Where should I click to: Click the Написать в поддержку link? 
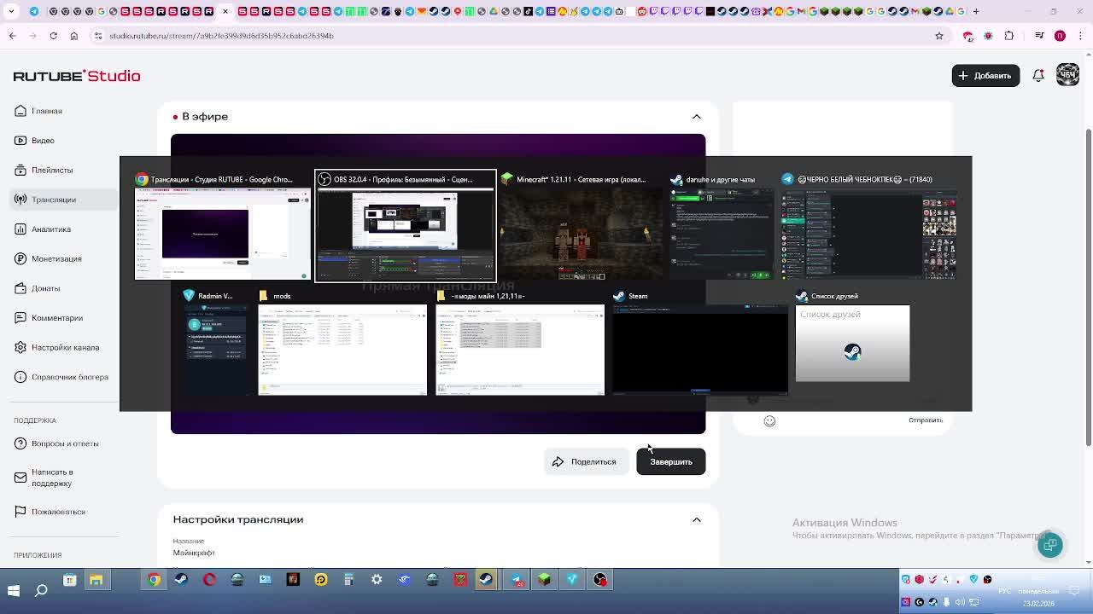pos(52,478)
